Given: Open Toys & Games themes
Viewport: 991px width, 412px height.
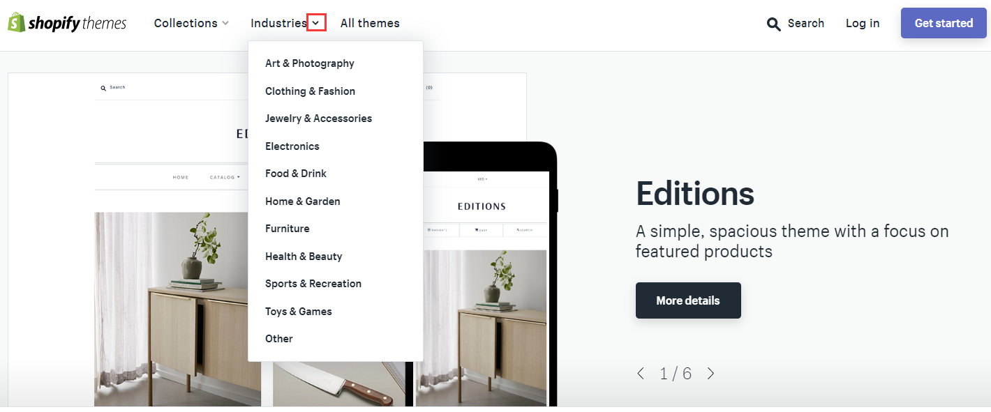Looking at the screenshot, I should tap(299, 312).
